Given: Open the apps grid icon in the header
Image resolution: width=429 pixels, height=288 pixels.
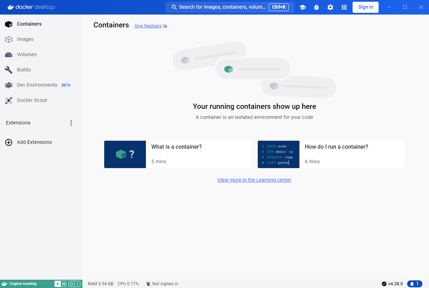Looking at the screenshot, I should coord(344,7).
